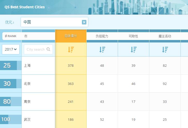Image resolution: width=188 pixels, height=128 pixels.
Task: Click inside the 中国 filter input field
Action: pos(52,22)
